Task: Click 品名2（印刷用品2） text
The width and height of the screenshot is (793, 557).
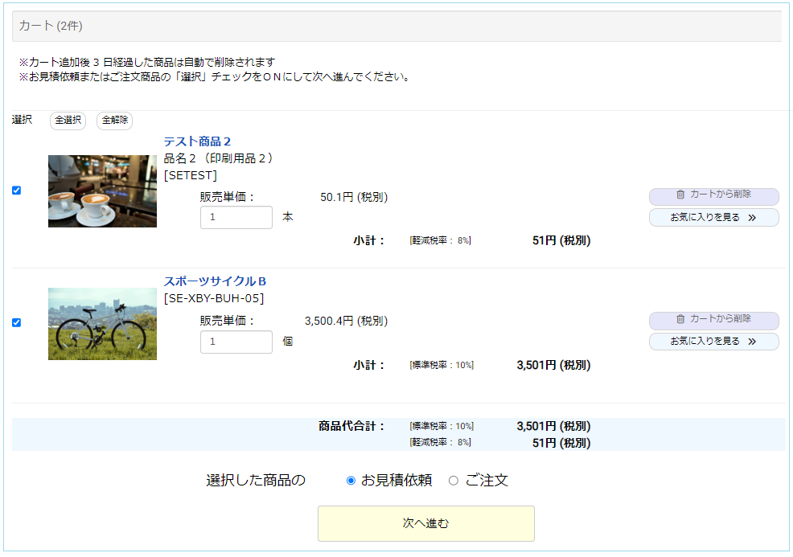Action: (218, 158)
